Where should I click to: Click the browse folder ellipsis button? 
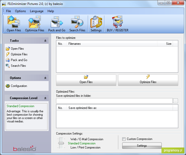pos(175,101)
